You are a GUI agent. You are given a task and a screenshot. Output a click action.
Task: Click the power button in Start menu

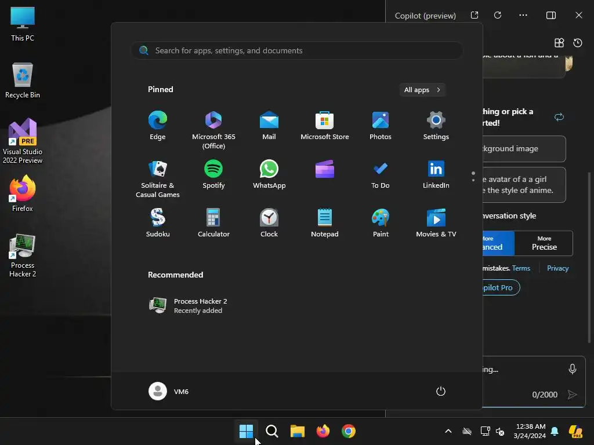pos(441,391)
